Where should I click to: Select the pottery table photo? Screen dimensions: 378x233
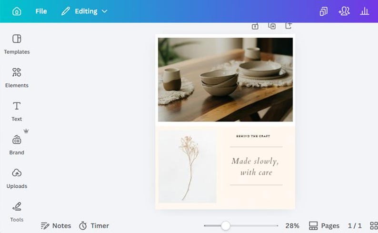point(225,80)
